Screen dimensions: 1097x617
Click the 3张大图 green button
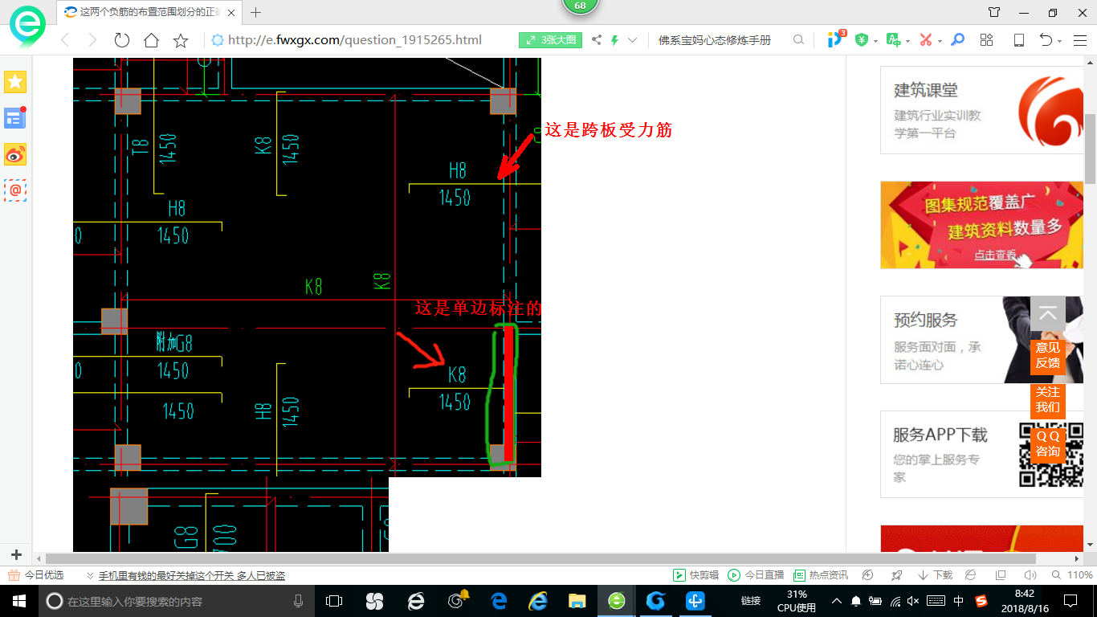(550, 39)
